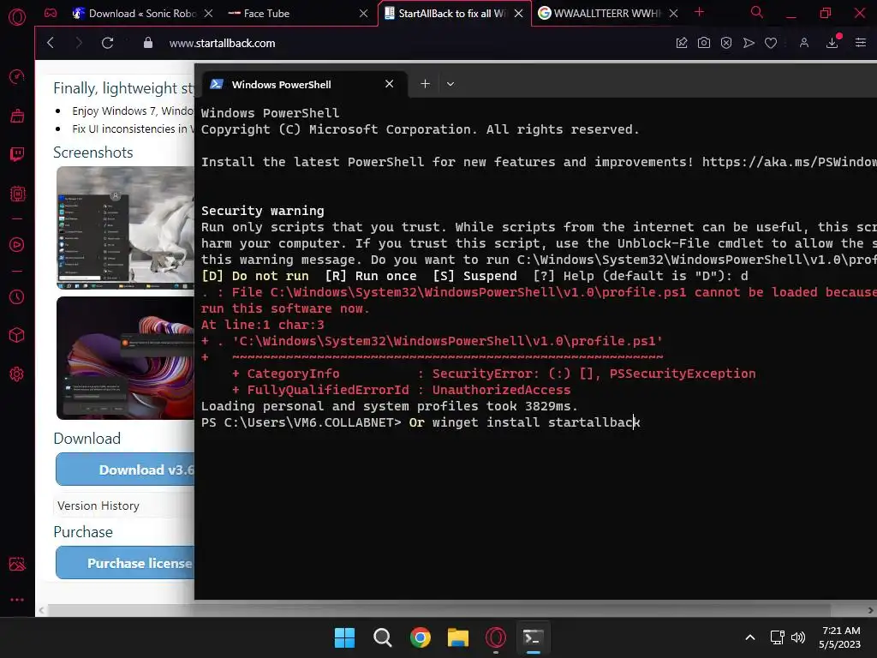
Task: Open the second colorful swirl screenshot
Action: [x=125, y=358]
